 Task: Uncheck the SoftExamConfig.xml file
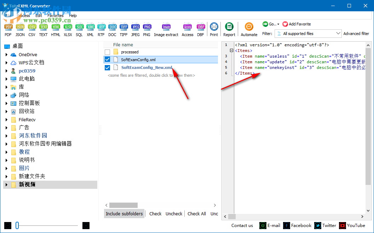107,59
